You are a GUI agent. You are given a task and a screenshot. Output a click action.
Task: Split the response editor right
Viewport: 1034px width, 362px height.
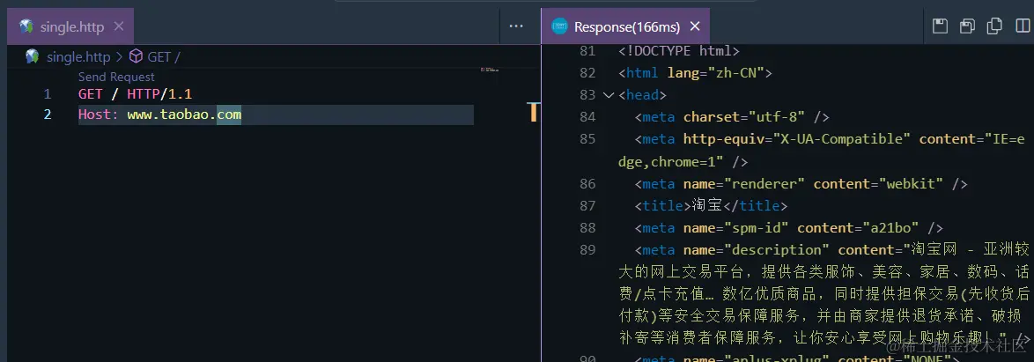click(x=1022, y=26)
